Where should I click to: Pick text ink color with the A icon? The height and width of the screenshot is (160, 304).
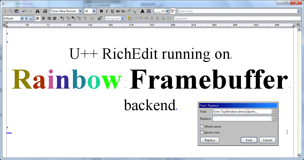(x=142, y=11)
